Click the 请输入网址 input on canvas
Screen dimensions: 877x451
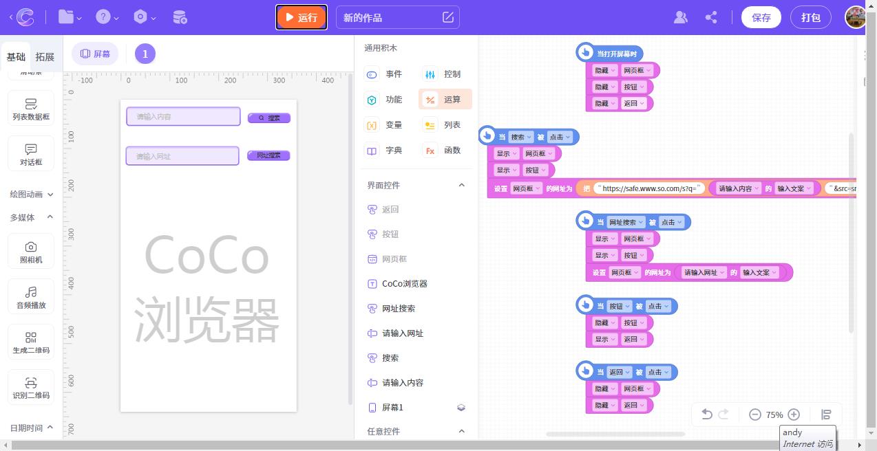point(182,156)
